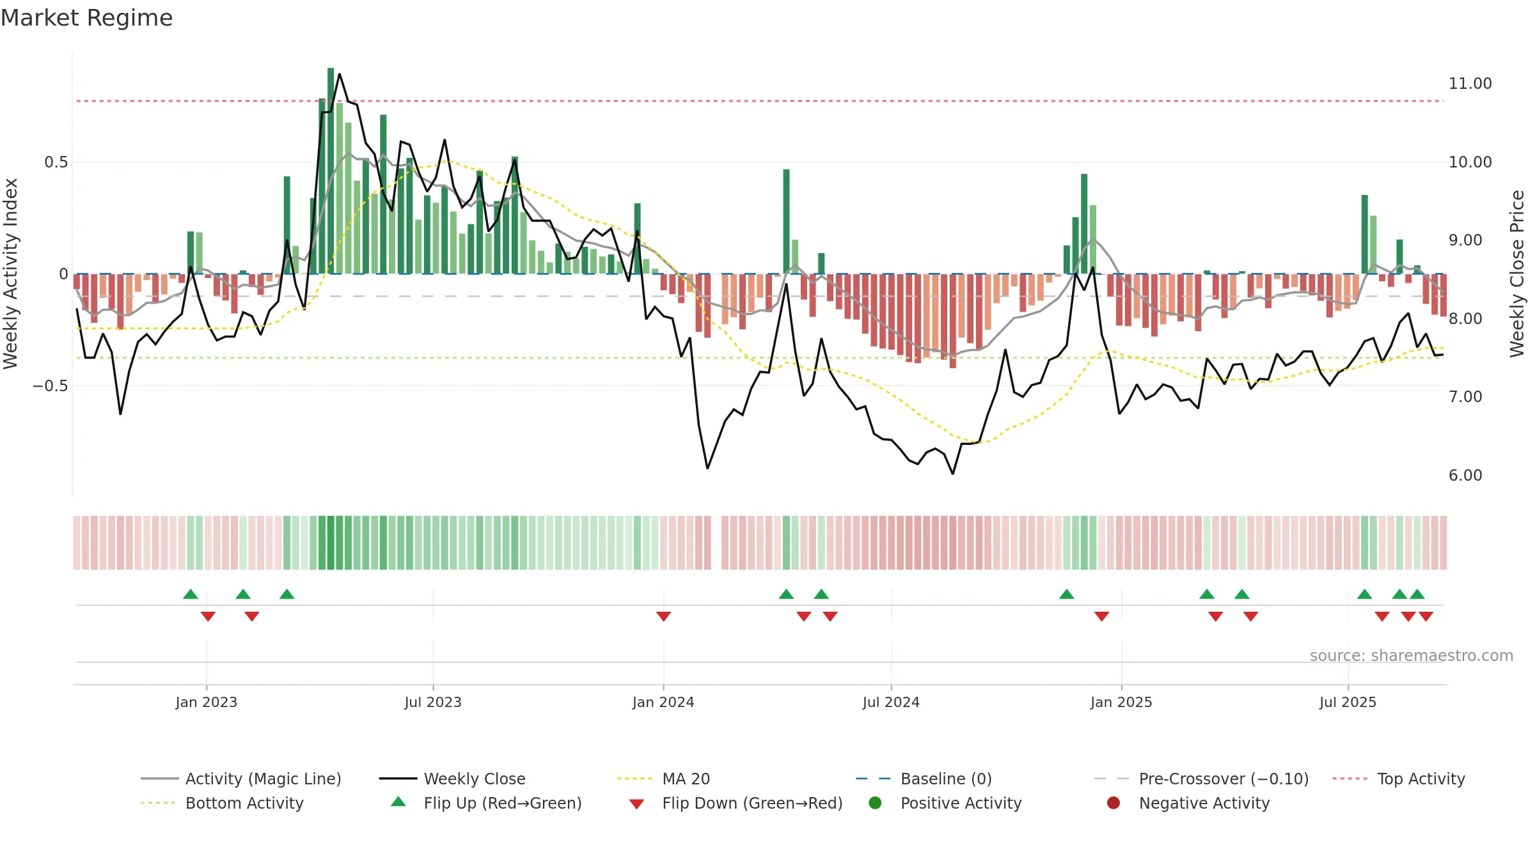The width and height of the screenshot is (1535, 863).
Task: Click the 6.00 price axis tick
Action: [1465, 476]
